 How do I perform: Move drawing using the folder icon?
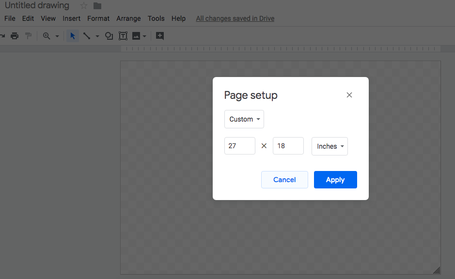[x=97, y=6]
